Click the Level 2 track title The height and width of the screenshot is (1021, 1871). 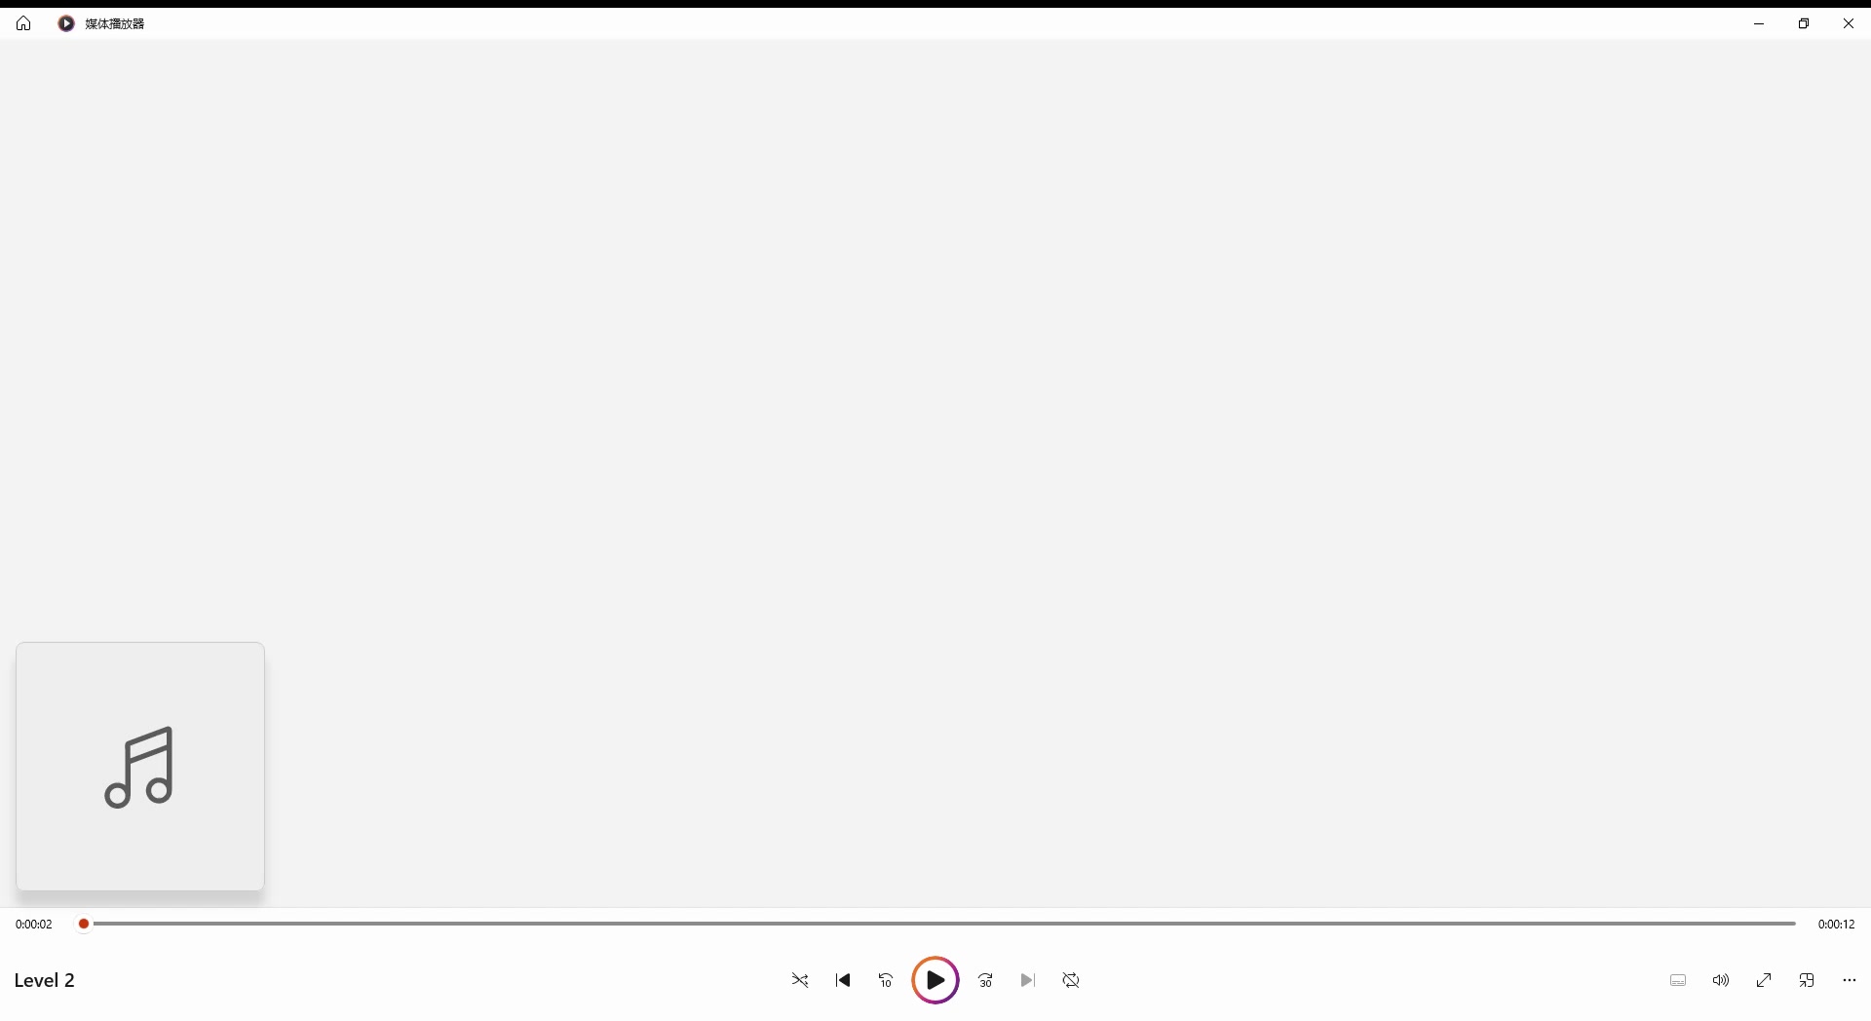pos(45,980)
